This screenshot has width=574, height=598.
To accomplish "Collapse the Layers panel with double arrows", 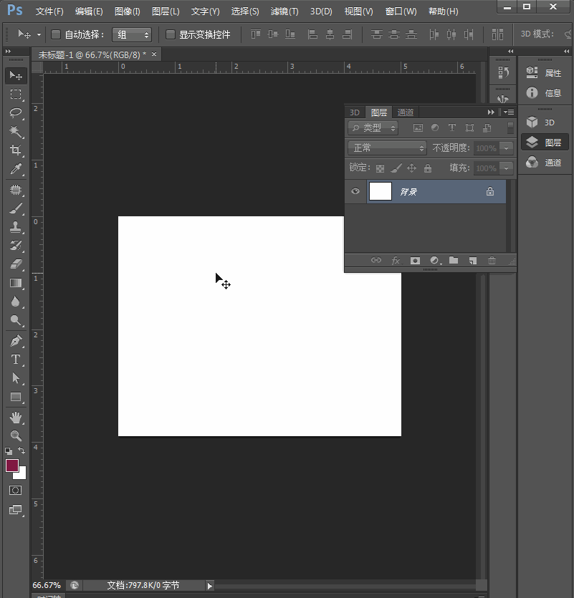I will coord(491,112).
